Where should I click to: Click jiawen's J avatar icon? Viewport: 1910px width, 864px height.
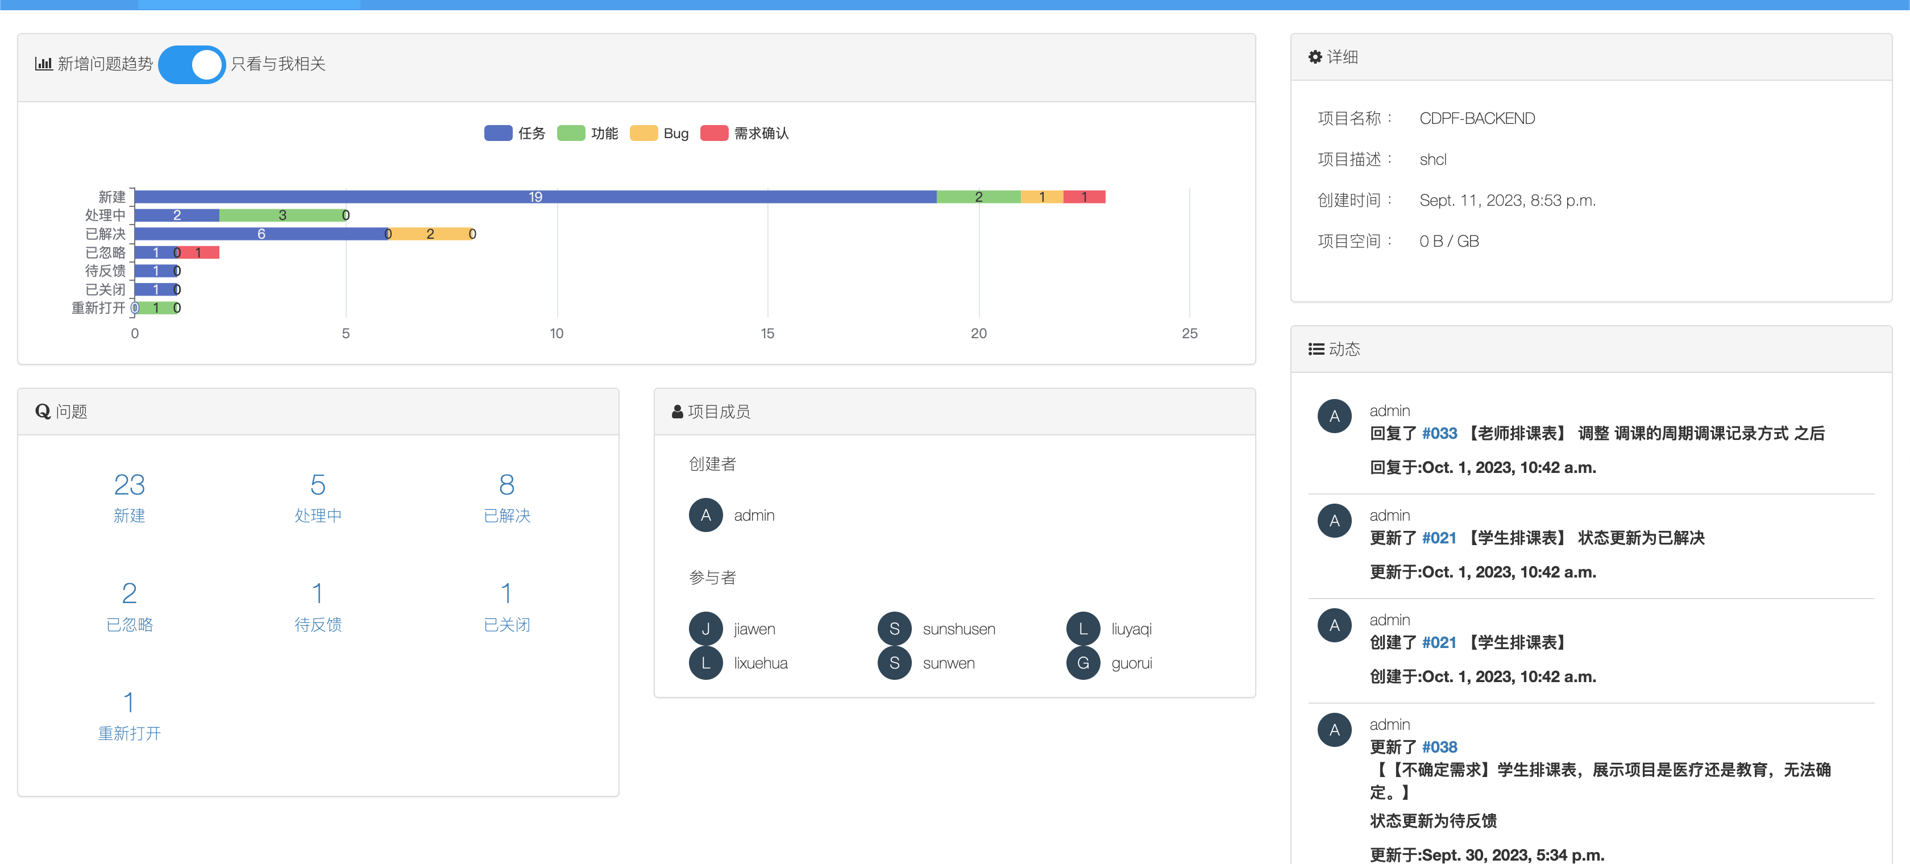[705, 629]
